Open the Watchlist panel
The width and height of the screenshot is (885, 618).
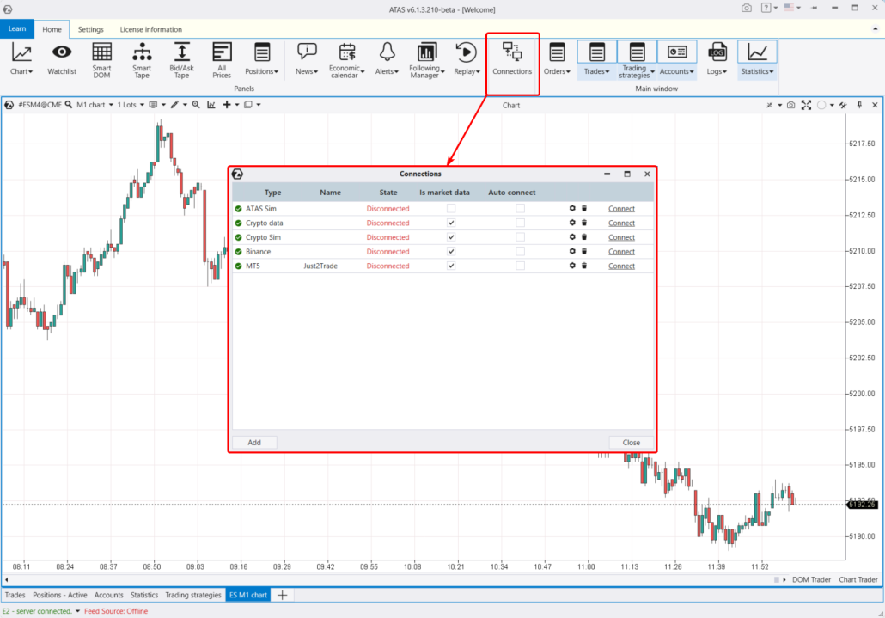pyautogui.click(x=62, y=59)
